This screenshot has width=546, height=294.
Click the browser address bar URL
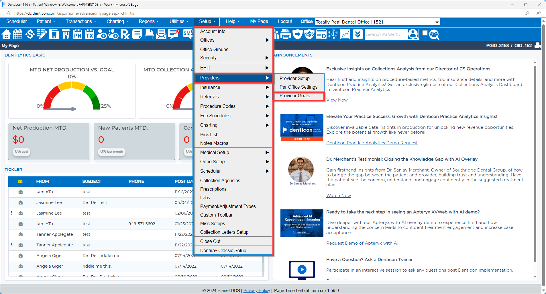point(74,13)
